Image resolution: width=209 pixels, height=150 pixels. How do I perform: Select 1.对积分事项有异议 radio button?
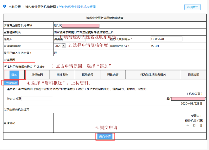pyautogui.click(x=6, y=66)
